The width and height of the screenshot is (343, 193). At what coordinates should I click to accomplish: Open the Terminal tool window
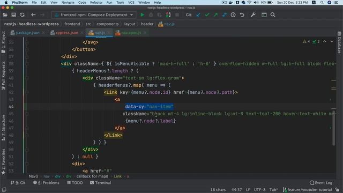coord(100,183)
